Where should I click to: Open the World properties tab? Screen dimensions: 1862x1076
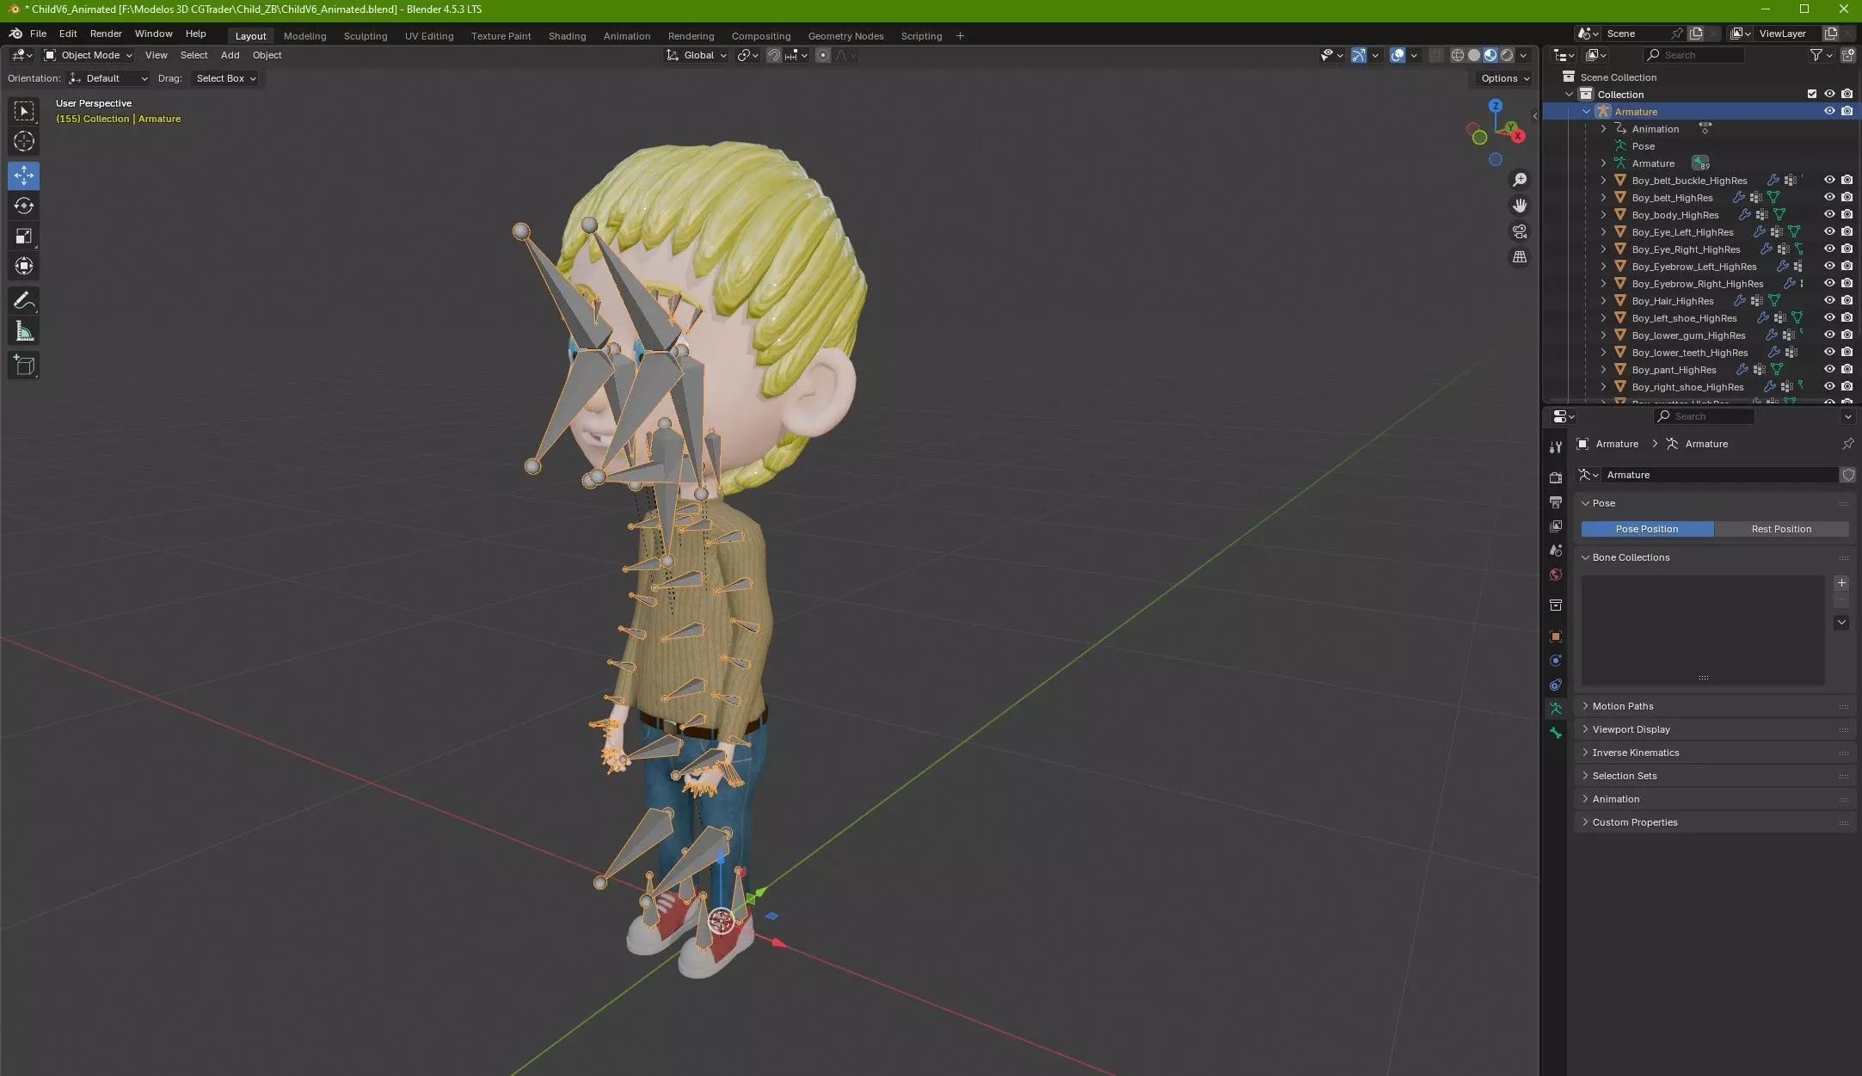click(1555, 575)
